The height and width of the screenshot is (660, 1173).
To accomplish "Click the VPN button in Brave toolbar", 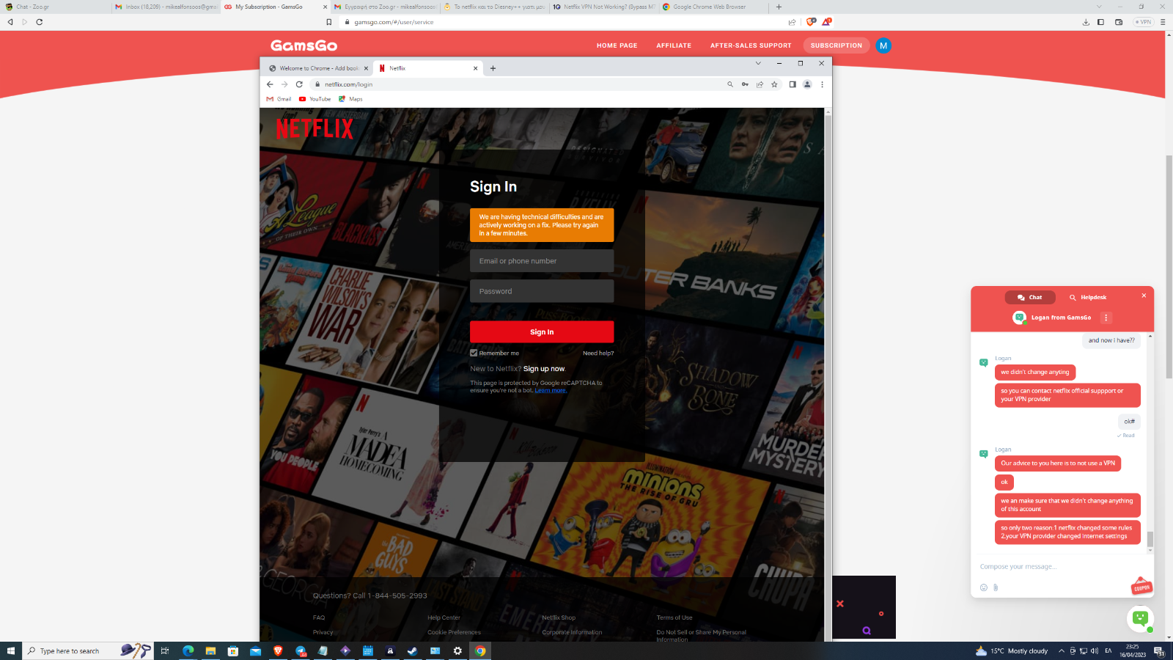I will [1144, 22].
